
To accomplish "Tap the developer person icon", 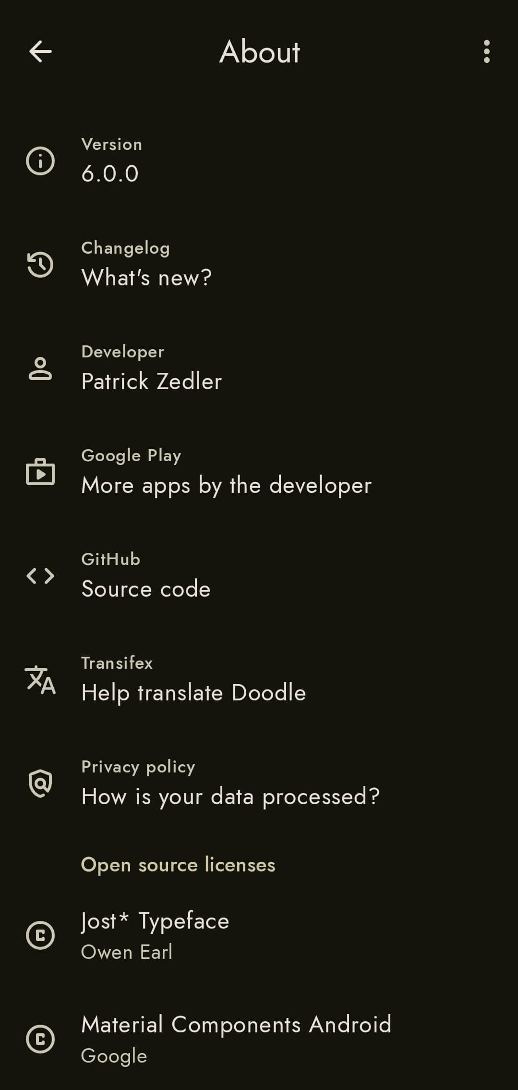I will pos(40,368).
